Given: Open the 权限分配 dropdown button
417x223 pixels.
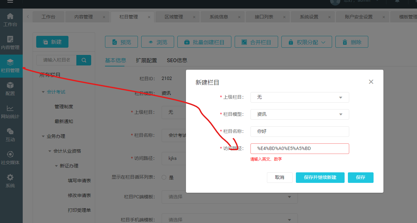Looking at the screenshot, I should click(307, 42).
